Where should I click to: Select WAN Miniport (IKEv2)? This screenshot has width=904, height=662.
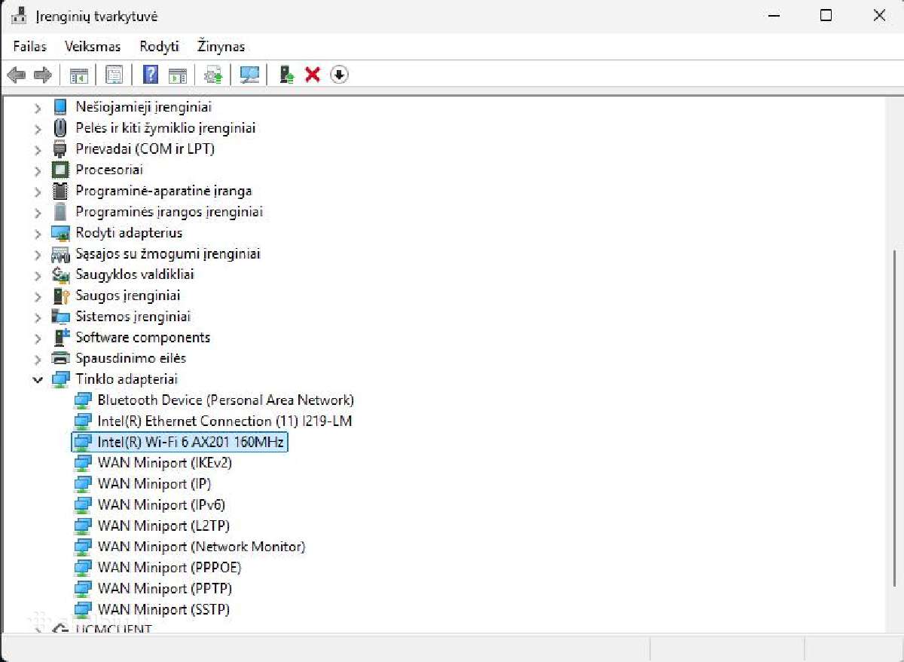(164, 463)
